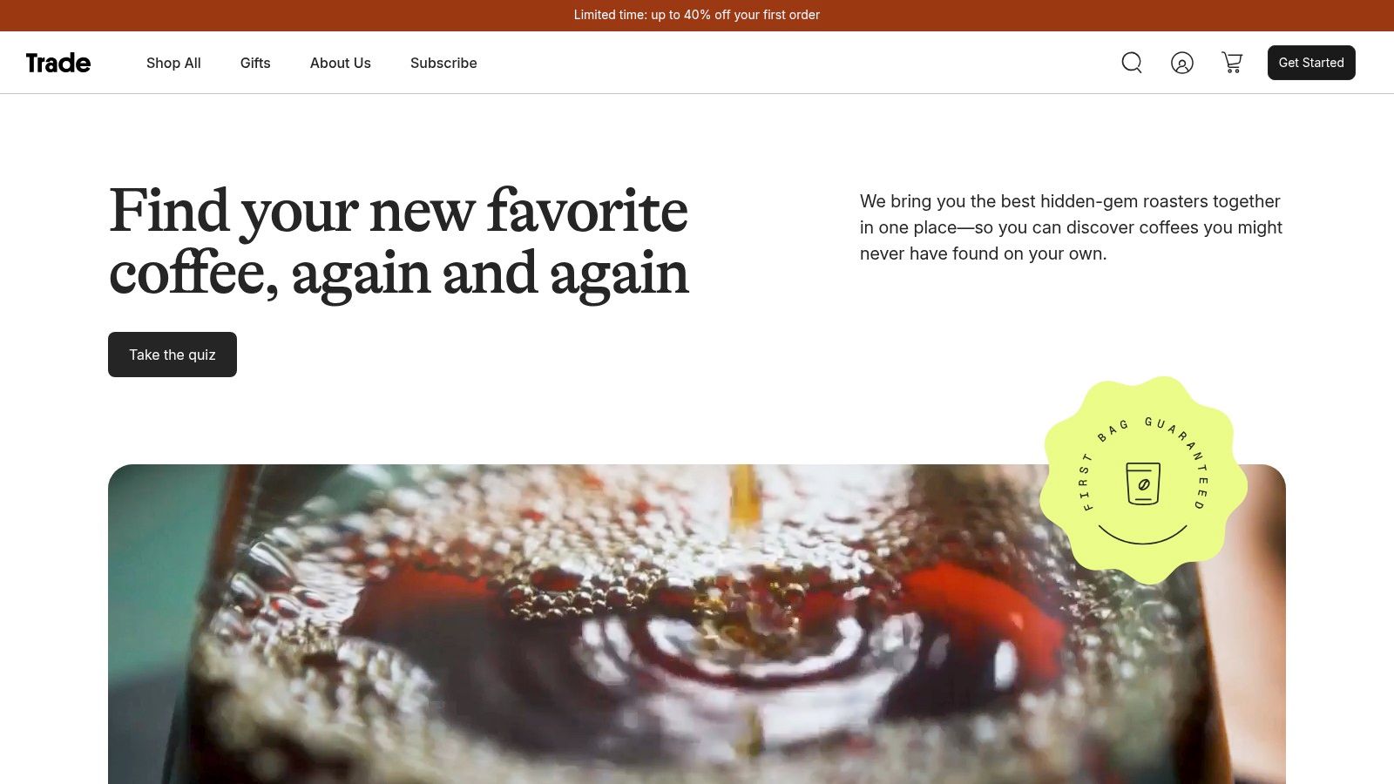Select Subscribe in the navigation bar
This screenshot has width=1394, height=784.
coord(443,63)
